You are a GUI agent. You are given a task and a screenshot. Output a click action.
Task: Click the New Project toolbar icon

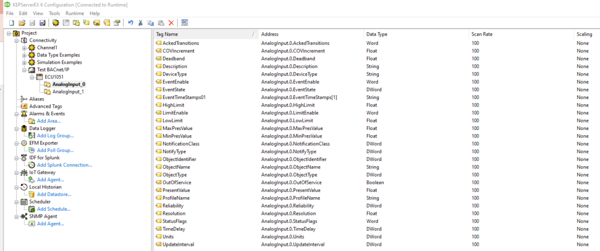[x=12, y=23]
